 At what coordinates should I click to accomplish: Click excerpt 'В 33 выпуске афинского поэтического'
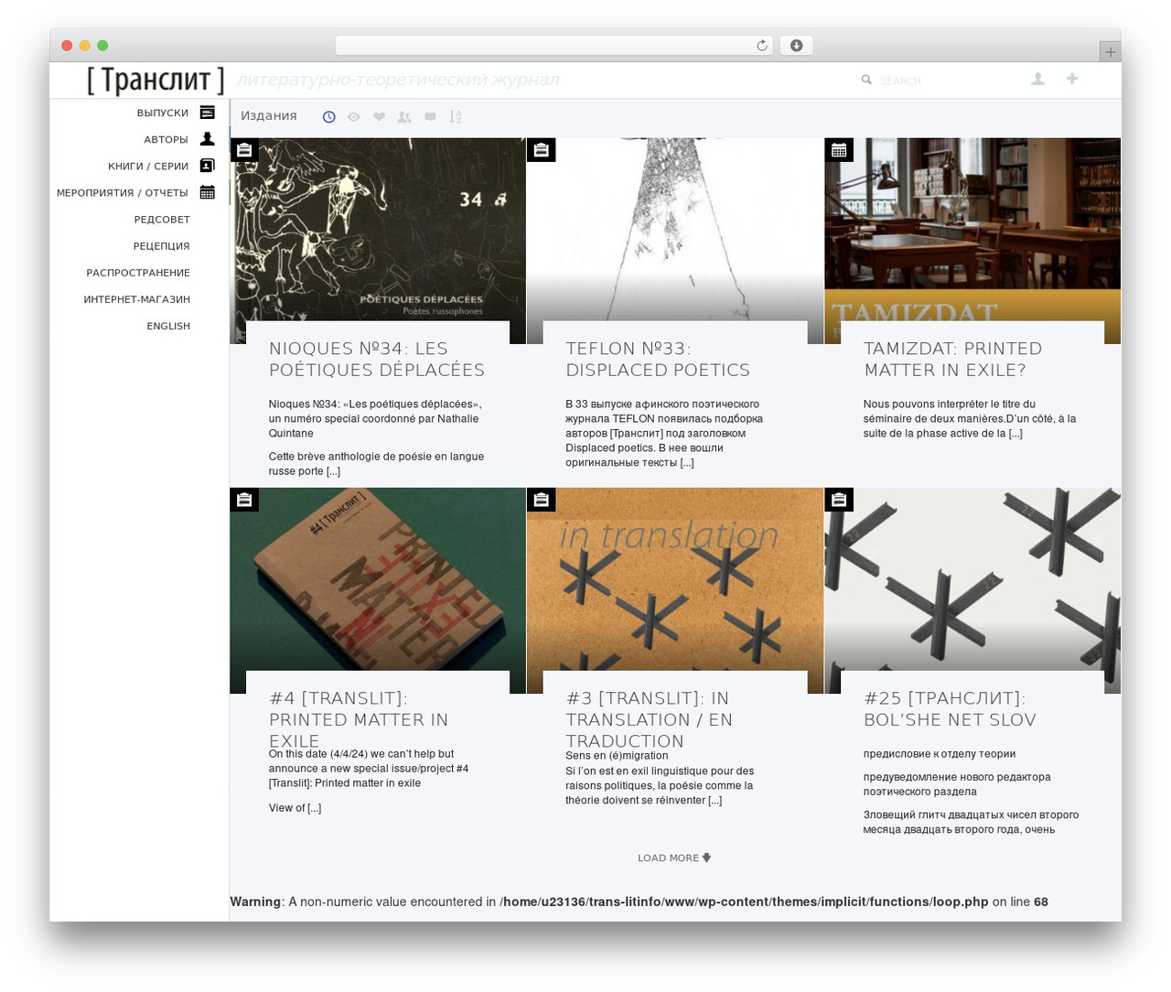664,433
